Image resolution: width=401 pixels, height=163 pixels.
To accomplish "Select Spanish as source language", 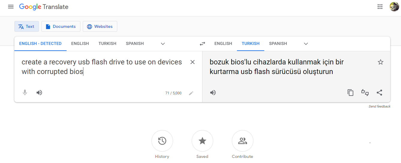I will (135, 44).
